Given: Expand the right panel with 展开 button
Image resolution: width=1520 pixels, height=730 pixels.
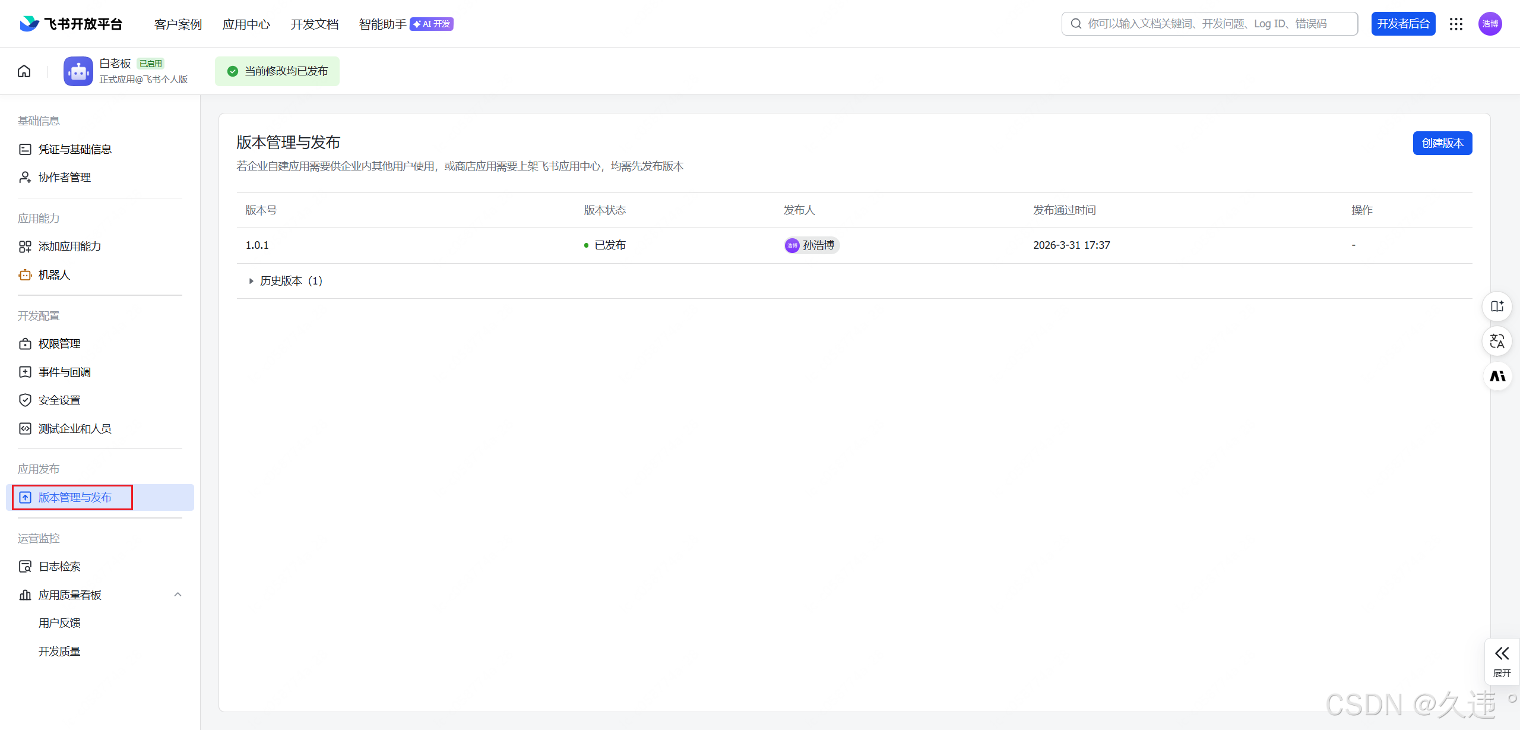Looking at the screenshot, I should click(1502, 661).
